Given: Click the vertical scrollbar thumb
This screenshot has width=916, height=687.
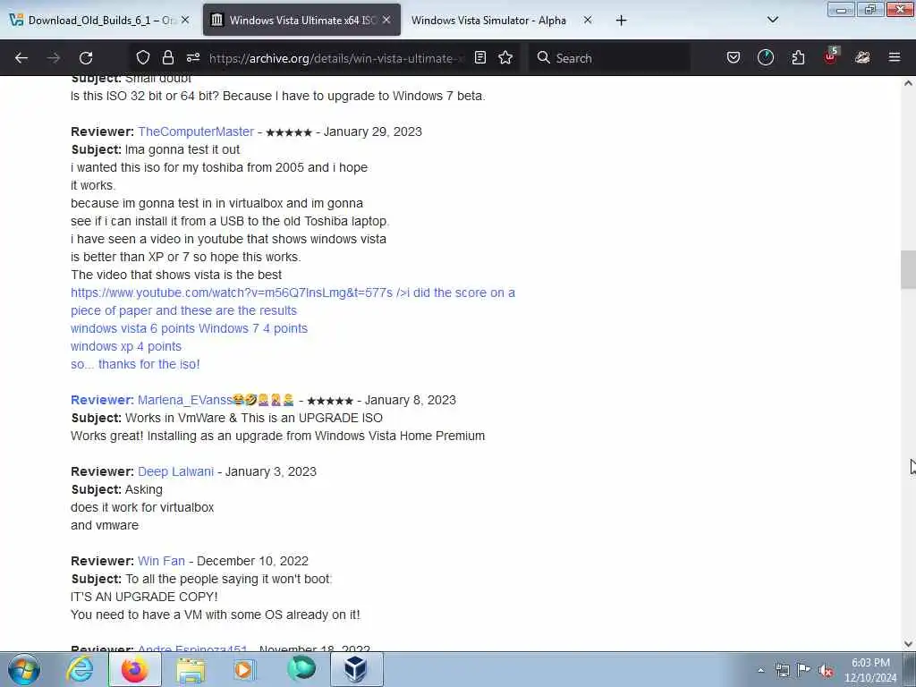Looking at the screenshot, I should click(x=908, y=269).
